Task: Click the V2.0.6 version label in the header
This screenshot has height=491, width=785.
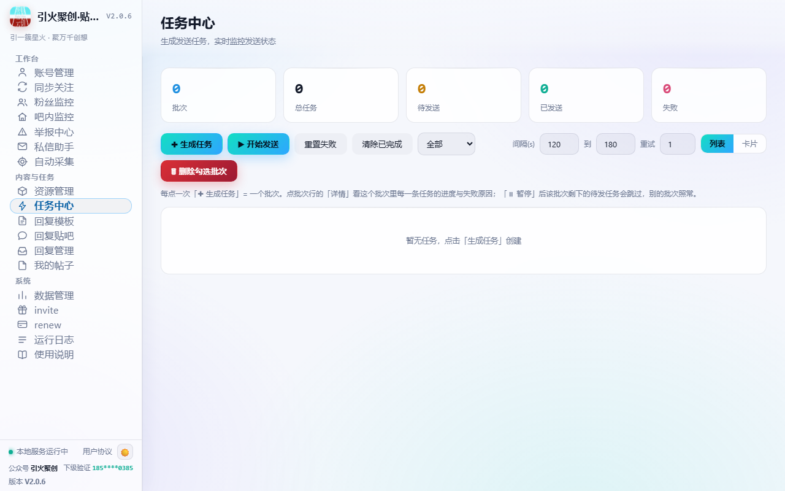Action: pos(119,17)
